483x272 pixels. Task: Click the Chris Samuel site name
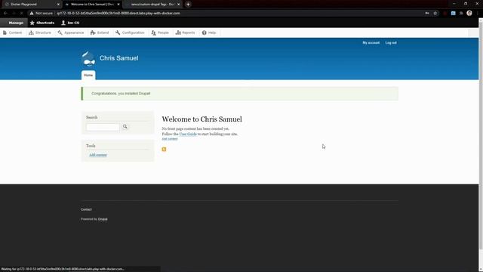click(119, 58)
